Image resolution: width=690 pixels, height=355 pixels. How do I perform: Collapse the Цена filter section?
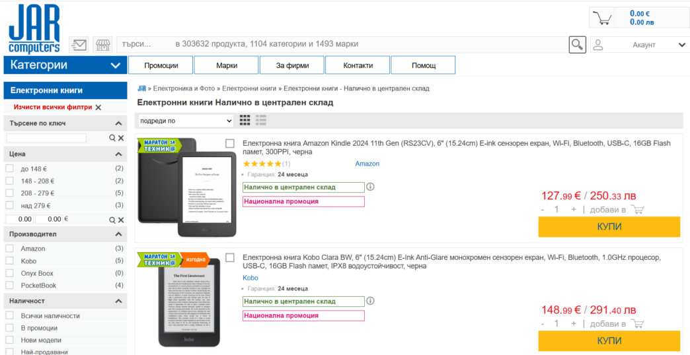pyautogui.click(x=118, y=154)
